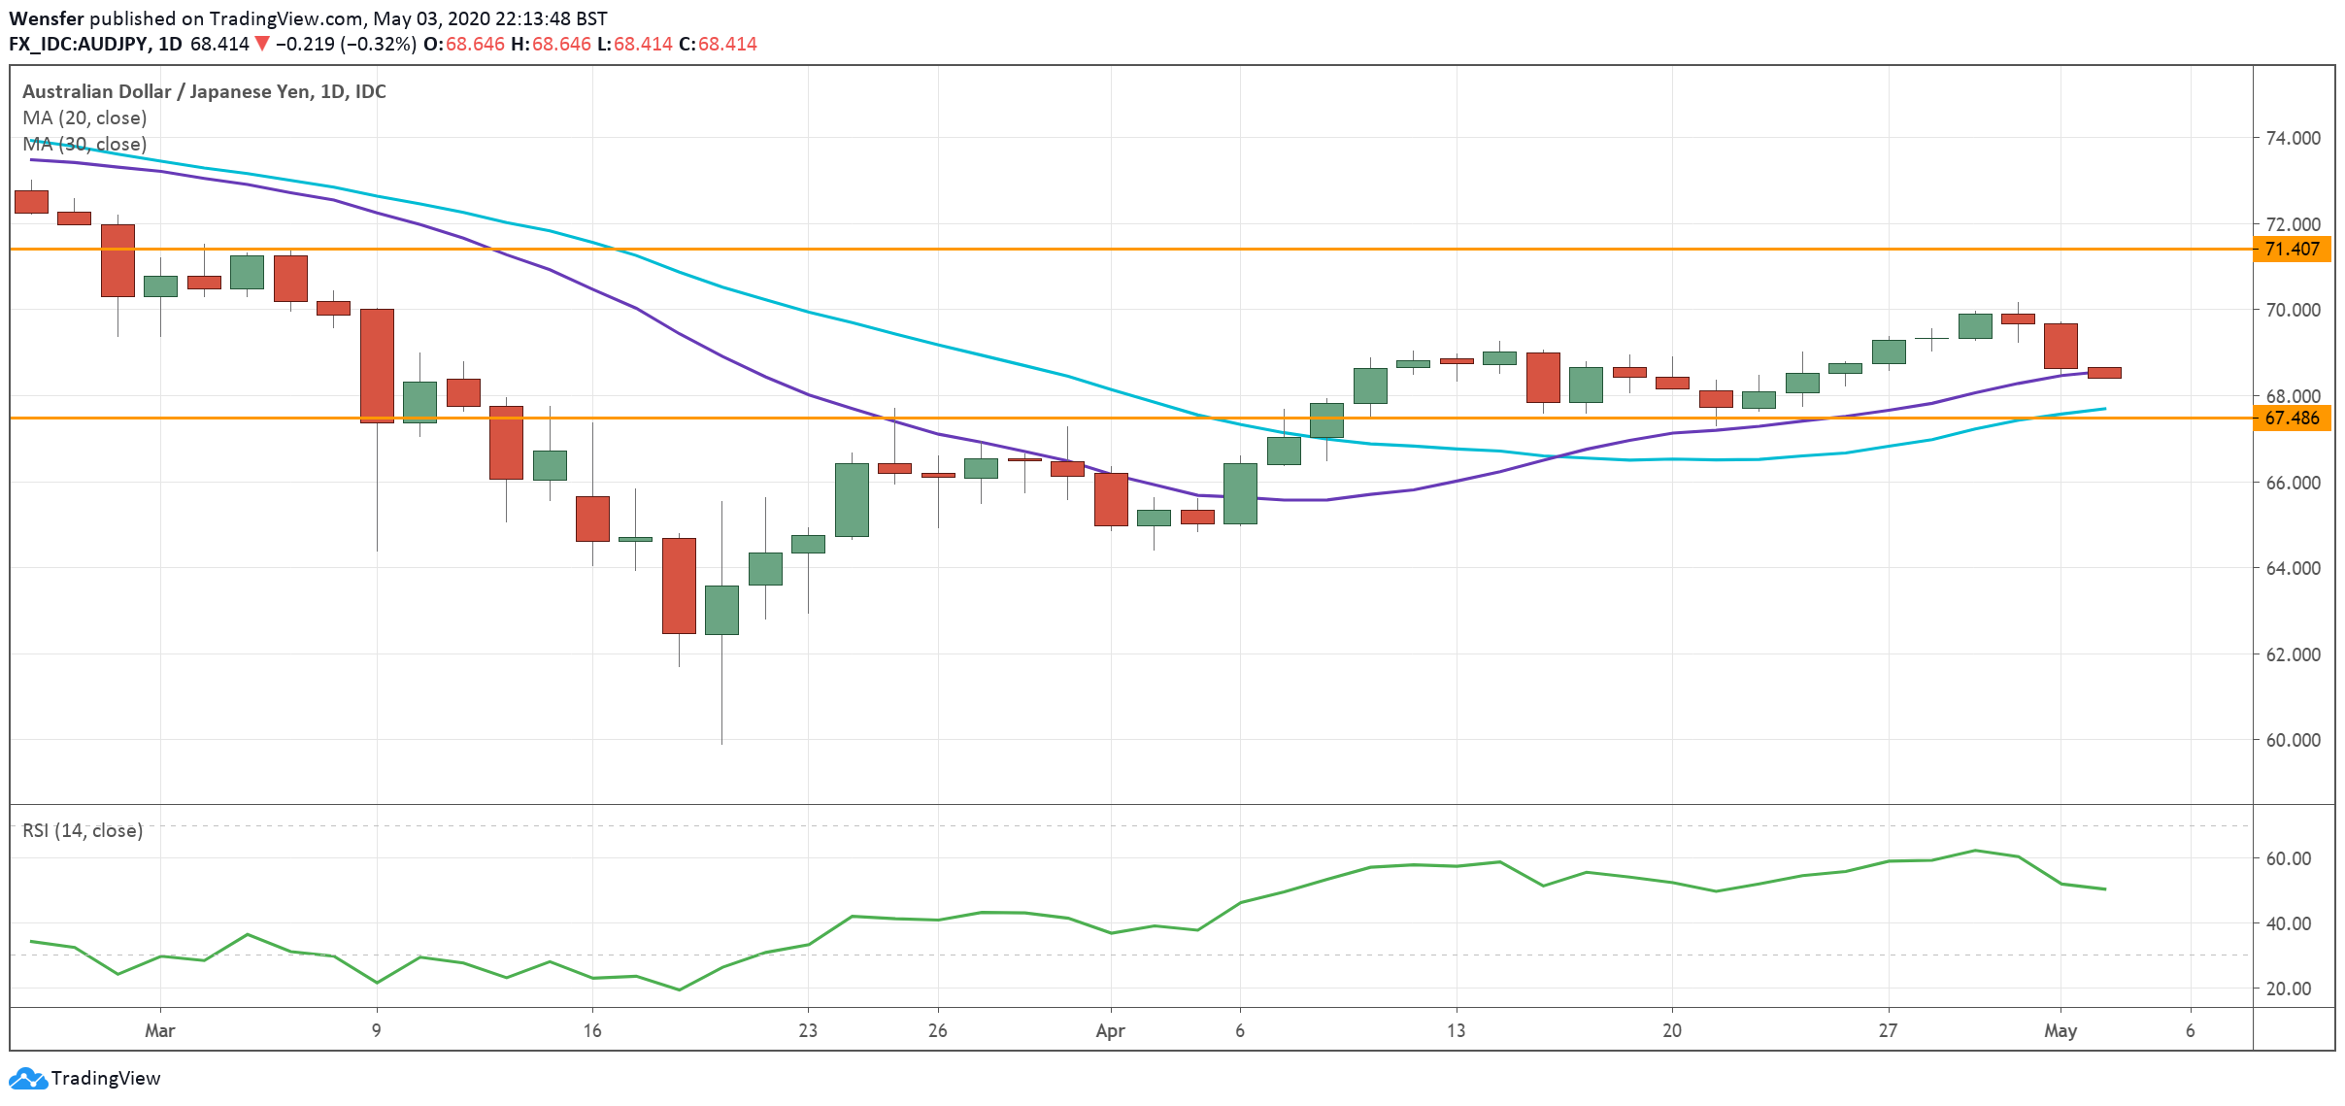Click the orange 71.407 price label
This screenshot has height=1106, width=2345.
(x=2291, y=250)
